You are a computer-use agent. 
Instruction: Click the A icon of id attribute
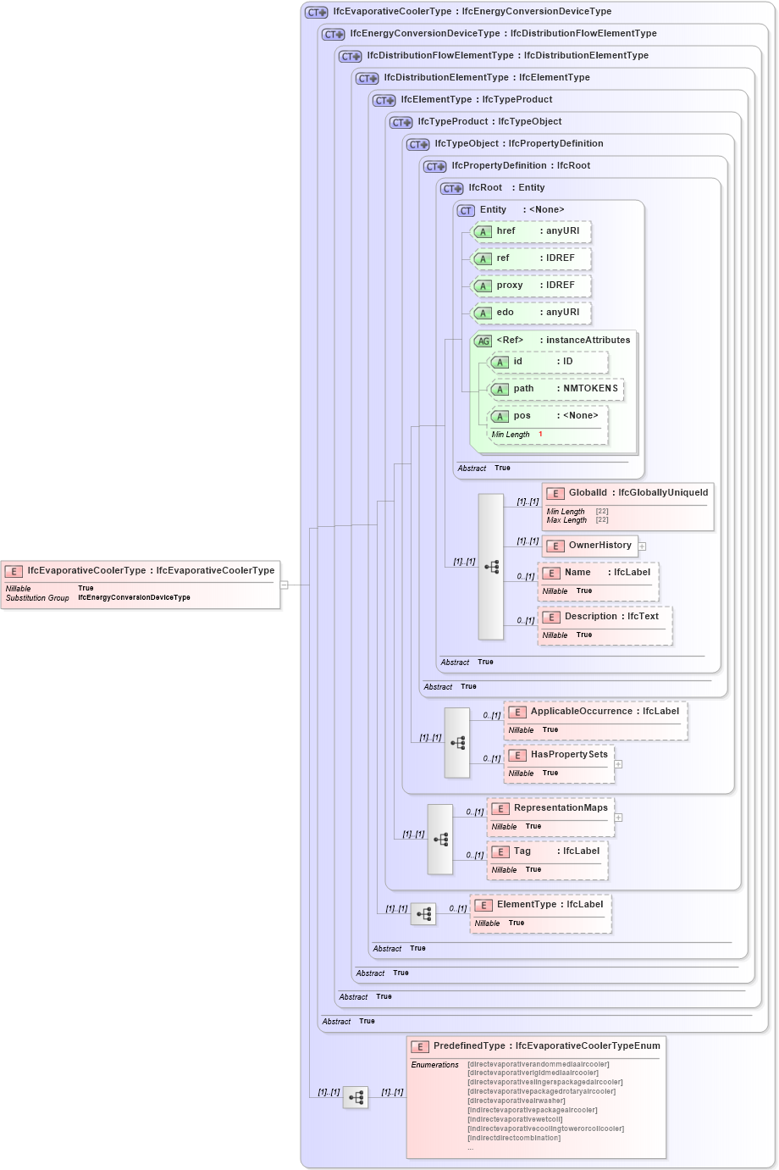point(500,362)
